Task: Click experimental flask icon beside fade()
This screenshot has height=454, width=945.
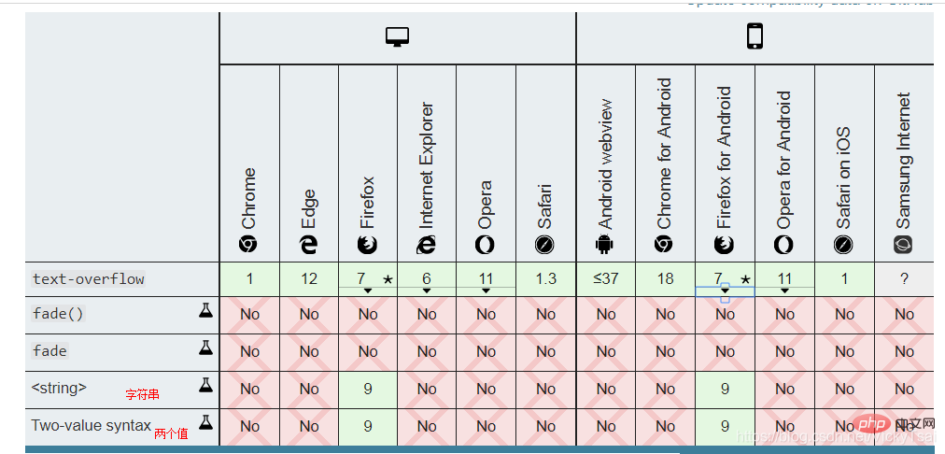Action: coord(205,311)
